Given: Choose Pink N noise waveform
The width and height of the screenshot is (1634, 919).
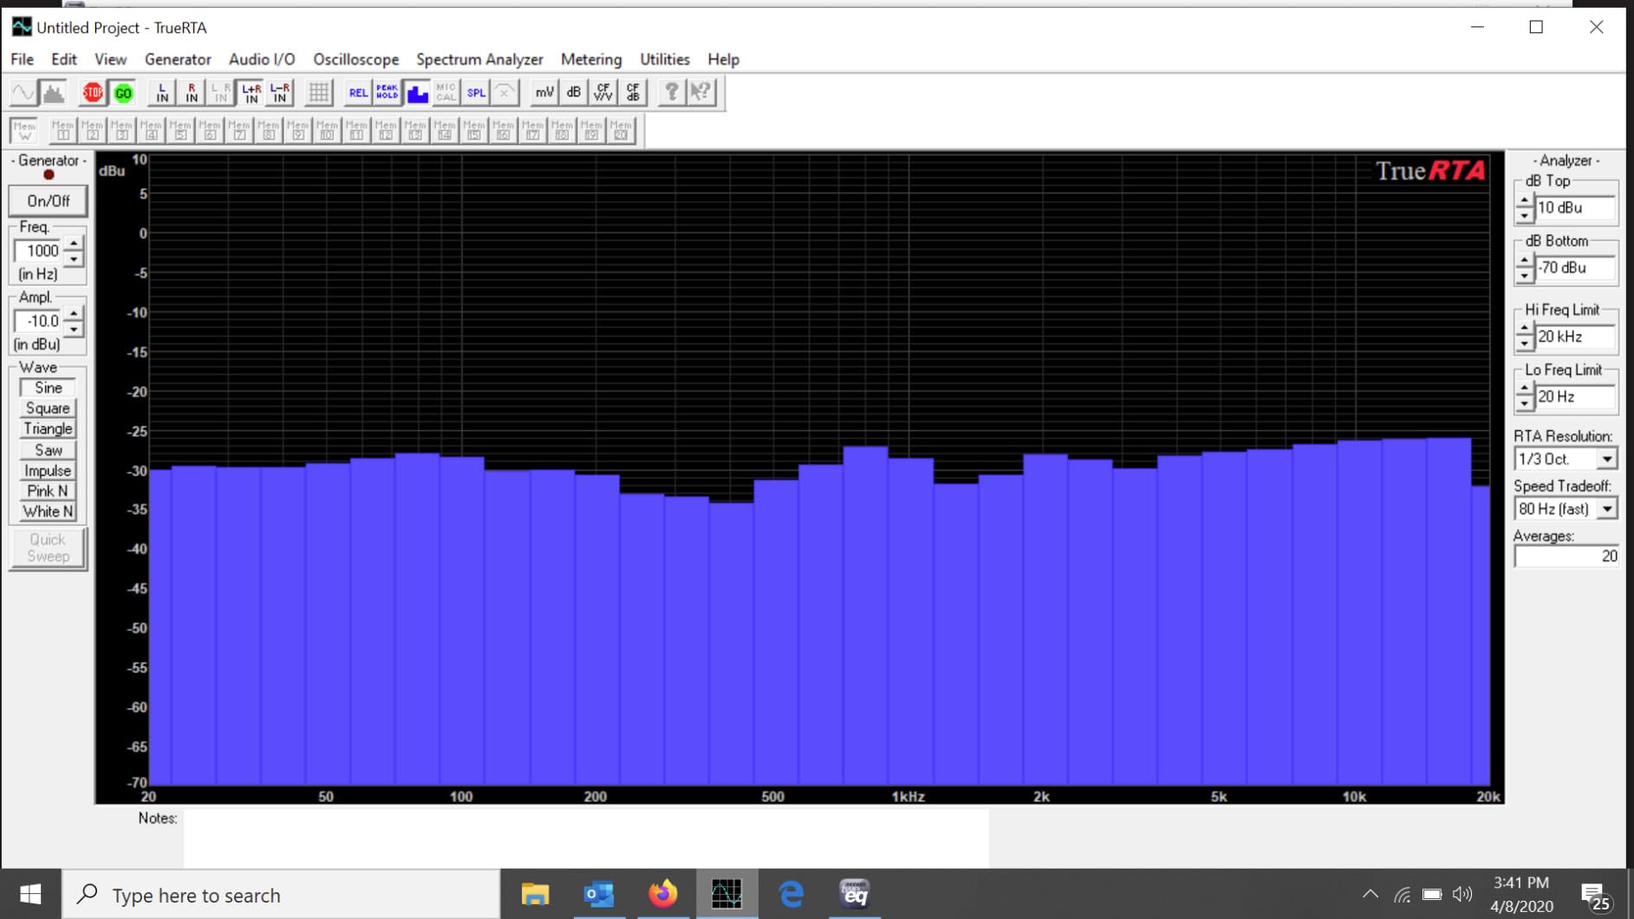Looking at the screenshot, I should pyautogui.click(x=48, y=491).
